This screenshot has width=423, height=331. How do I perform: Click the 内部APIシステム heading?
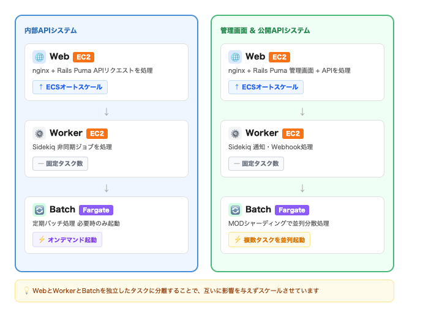50,31
